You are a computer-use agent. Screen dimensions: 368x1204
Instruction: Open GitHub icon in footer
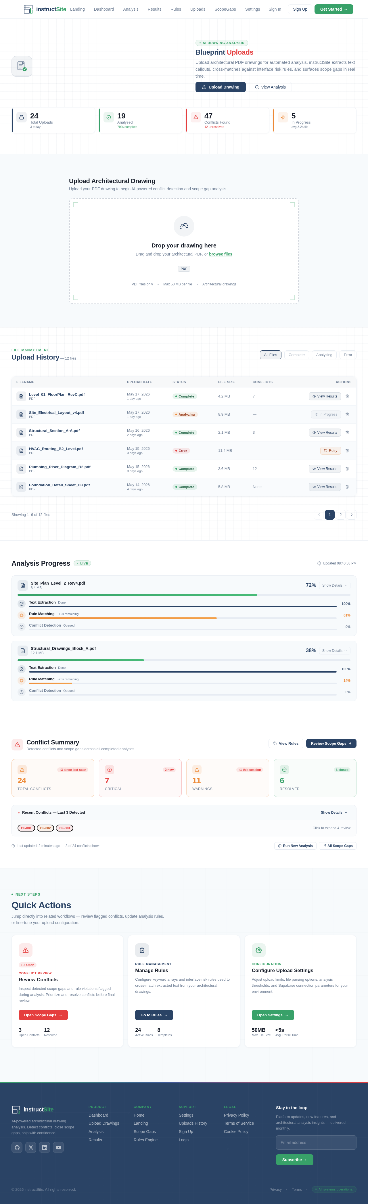point(17,1147)
